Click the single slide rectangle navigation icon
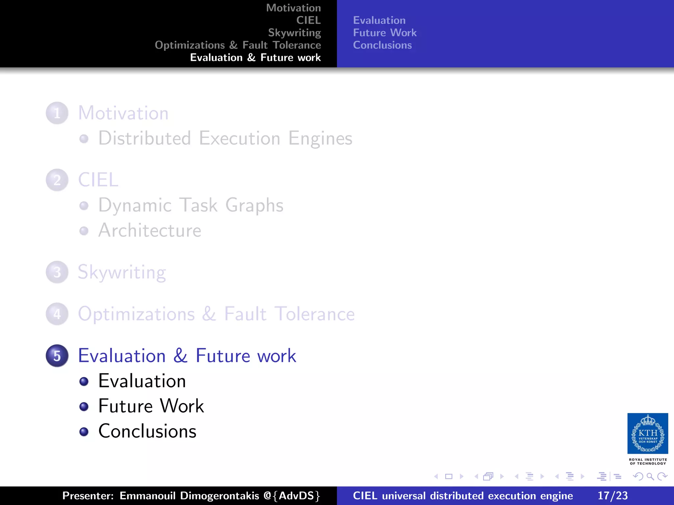 (449, 476)
